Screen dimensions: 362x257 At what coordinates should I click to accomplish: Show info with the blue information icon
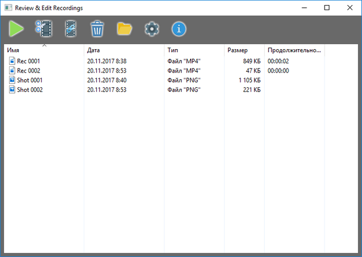click(x=179, y=28)
